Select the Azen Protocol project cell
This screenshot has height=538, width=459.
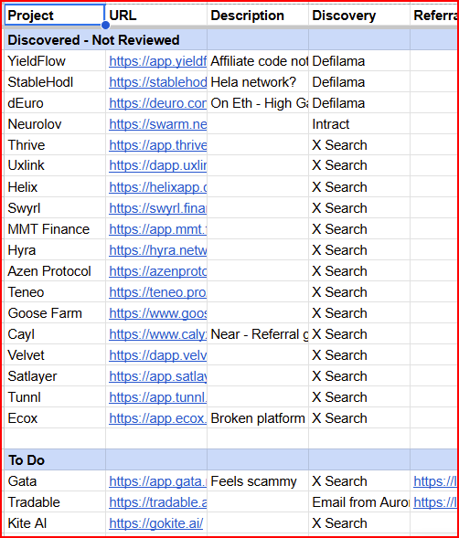[x=55, y=271]
